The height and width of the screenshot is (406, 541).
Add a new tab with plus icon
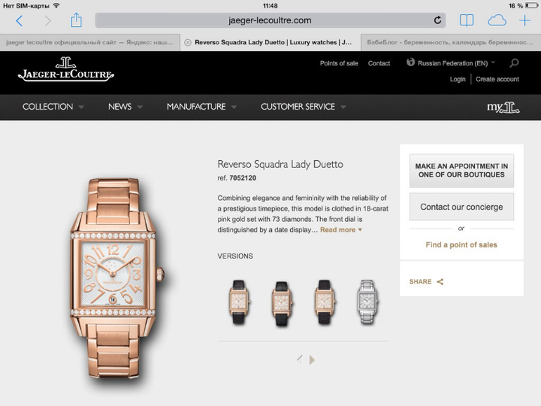525,20
